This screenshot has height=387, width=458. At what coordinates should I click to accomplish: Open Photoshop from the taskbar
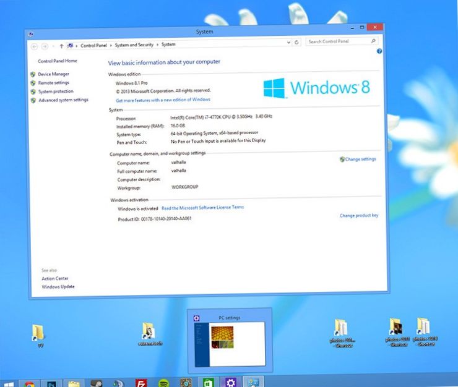coord(52,384)
